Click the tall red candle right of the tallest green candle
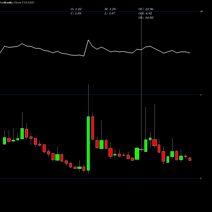 93,128
